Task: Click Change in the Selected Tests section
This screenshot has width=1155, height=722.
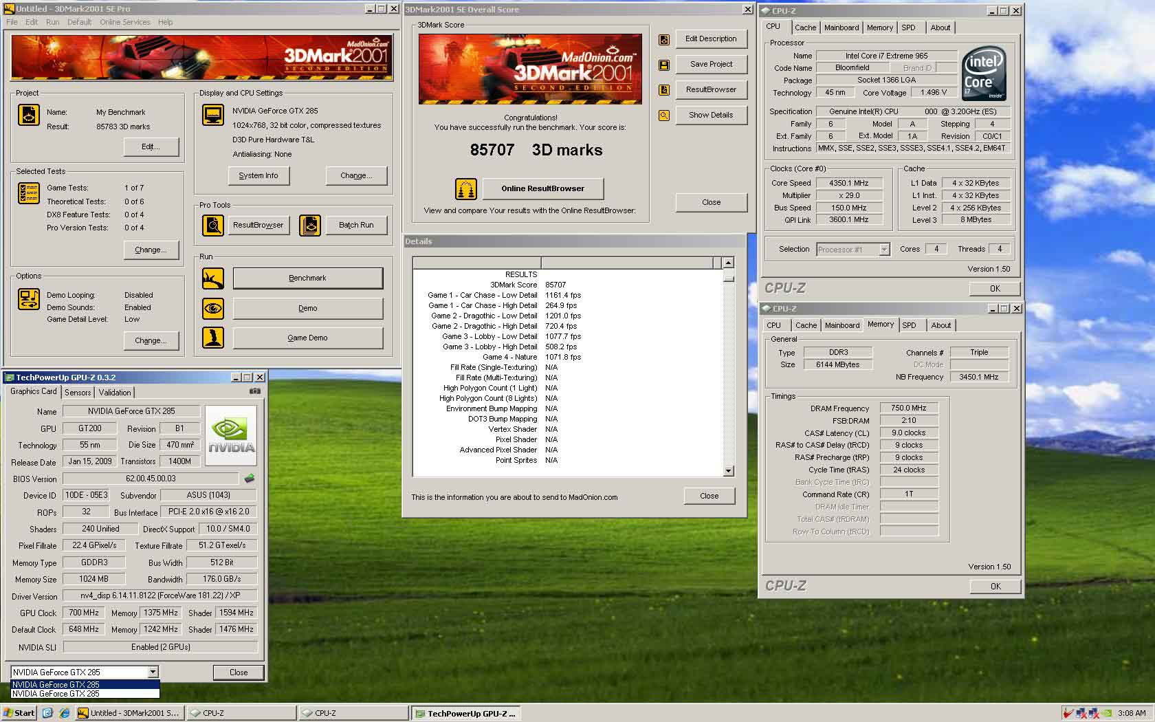Action: 151,250
